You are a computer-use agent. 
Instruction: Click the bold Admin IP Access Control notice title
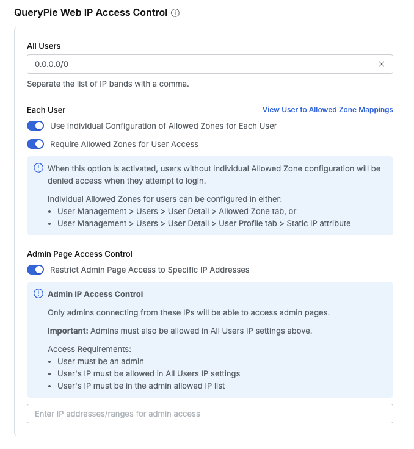click(95, 294)
